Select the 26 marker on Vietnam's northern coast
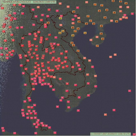 73,35
